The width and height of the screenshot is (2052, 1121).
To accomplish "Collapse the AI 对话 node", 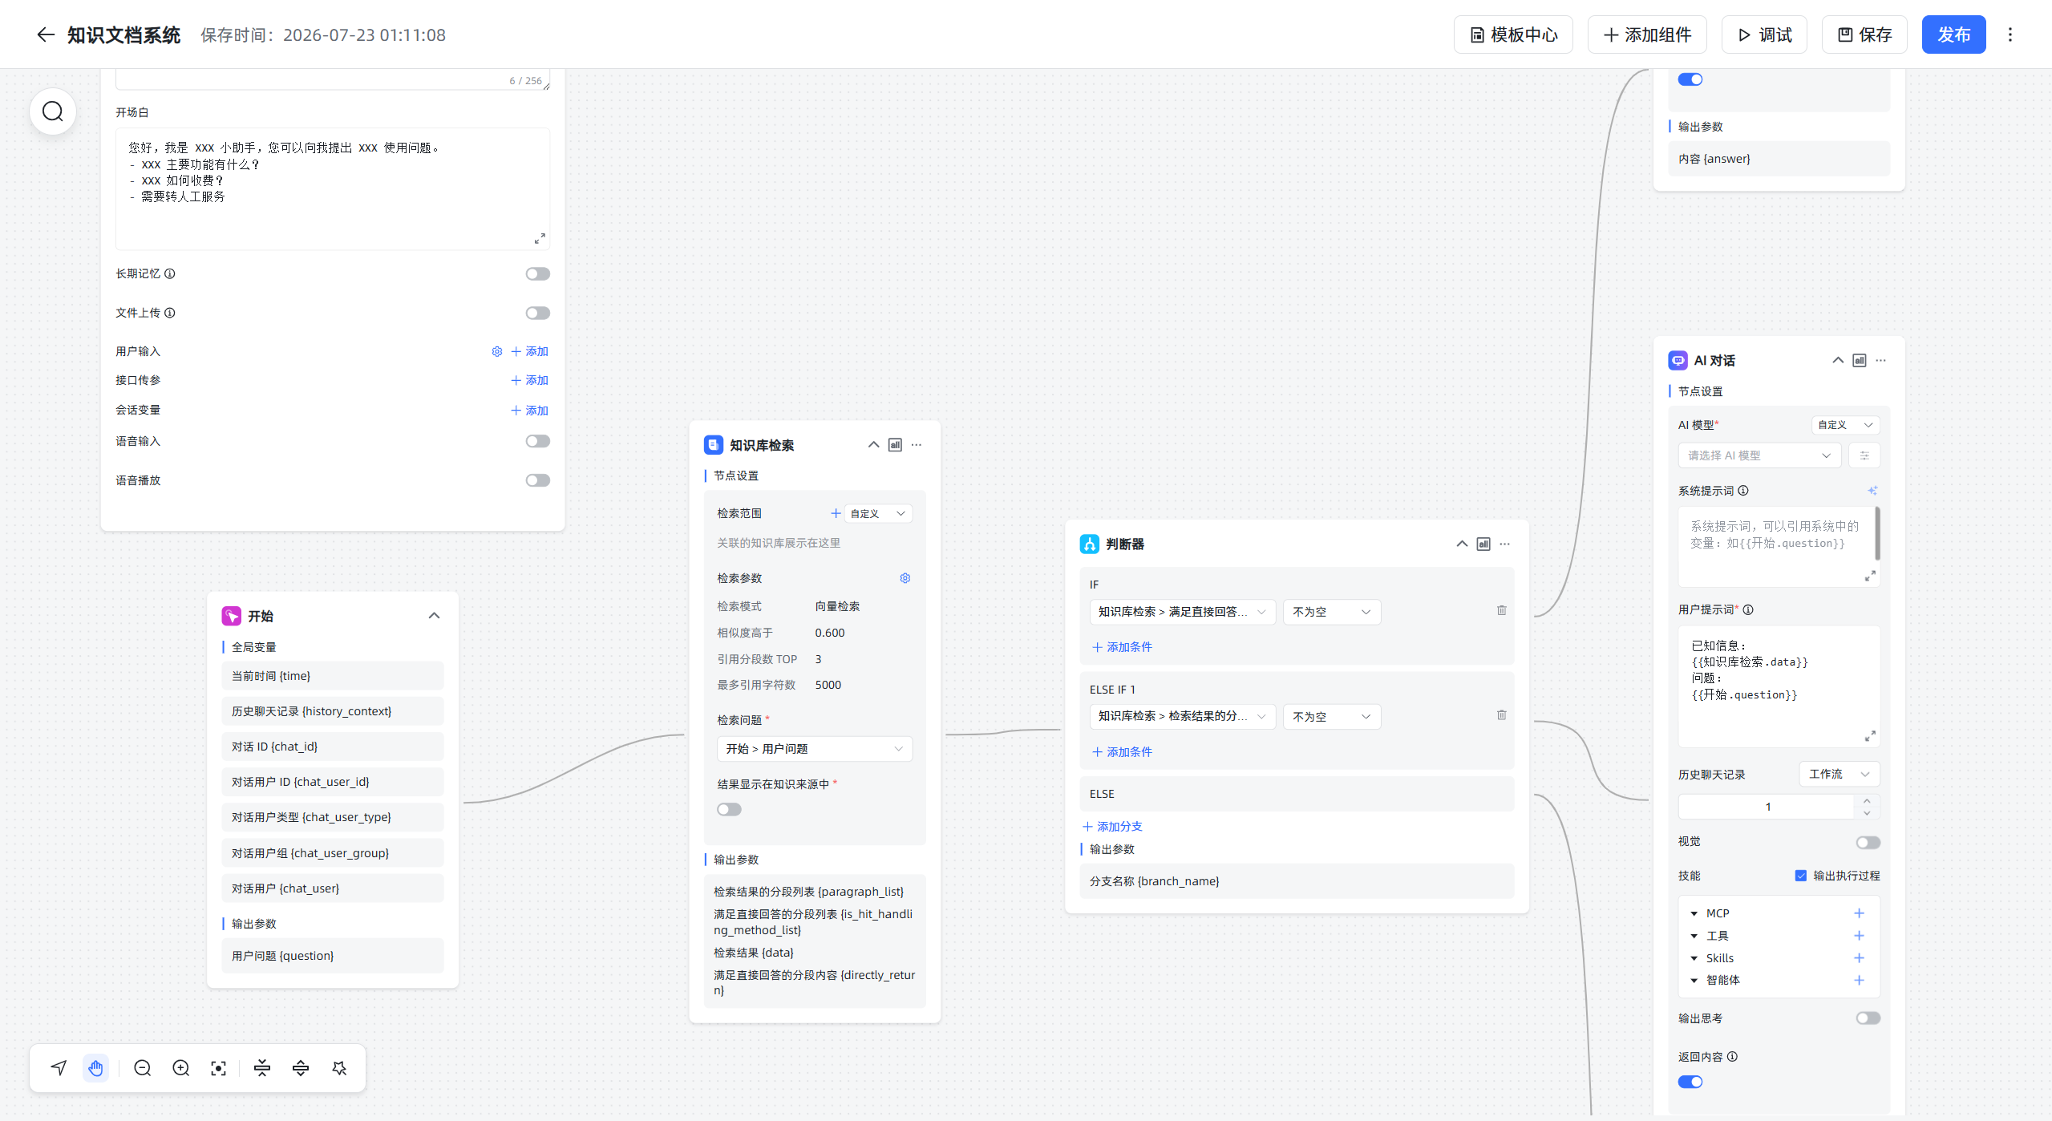I will pos(1838,360).
